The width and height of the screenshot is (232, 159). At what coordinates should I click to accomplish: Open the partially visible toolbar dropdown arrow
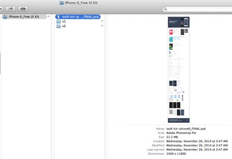[1, 9]
